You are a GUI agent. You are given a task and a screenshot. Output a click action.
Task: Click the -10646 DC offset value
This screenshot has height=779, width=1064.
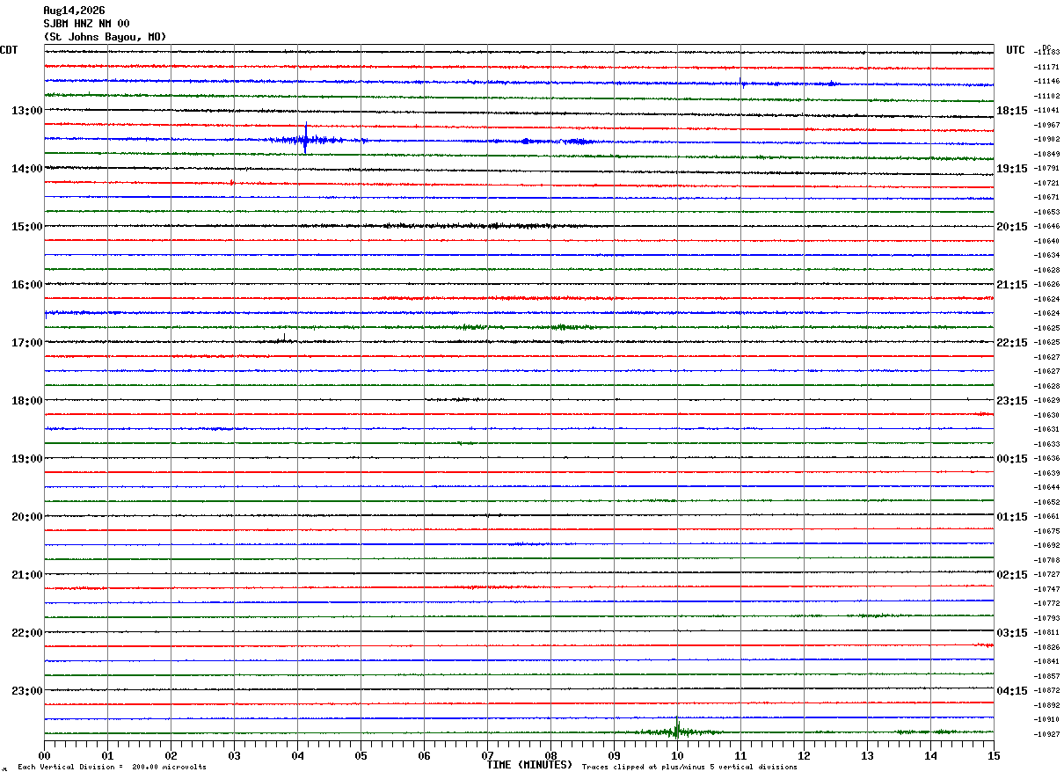tap(1046, 227)
